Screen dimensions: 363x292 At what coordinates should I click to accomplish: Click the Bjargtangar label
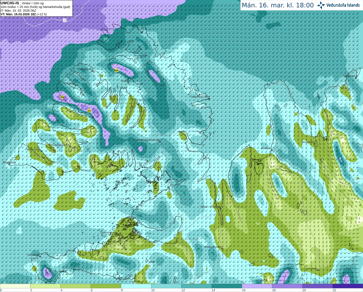pyautogui.click(x=9, y=162)
